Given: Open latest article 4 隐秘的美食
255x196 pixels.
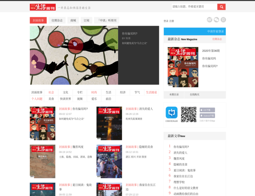Looking at the screenshot, I should 180,164.
